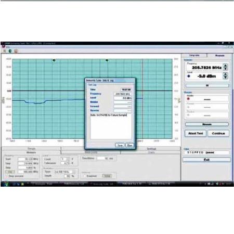
Task: Click the red monitor indicator
Action: (x=188, y=99)
